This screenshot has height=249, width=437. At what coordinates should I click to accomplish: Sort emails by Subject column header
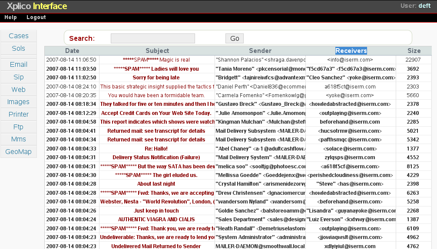pyautogui.click(x=157, y=51)
